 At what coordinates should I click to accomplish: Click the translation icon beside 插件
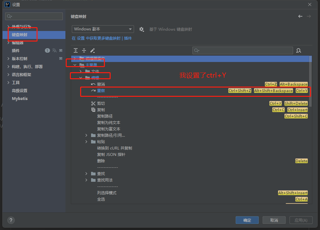click(55, 50)
